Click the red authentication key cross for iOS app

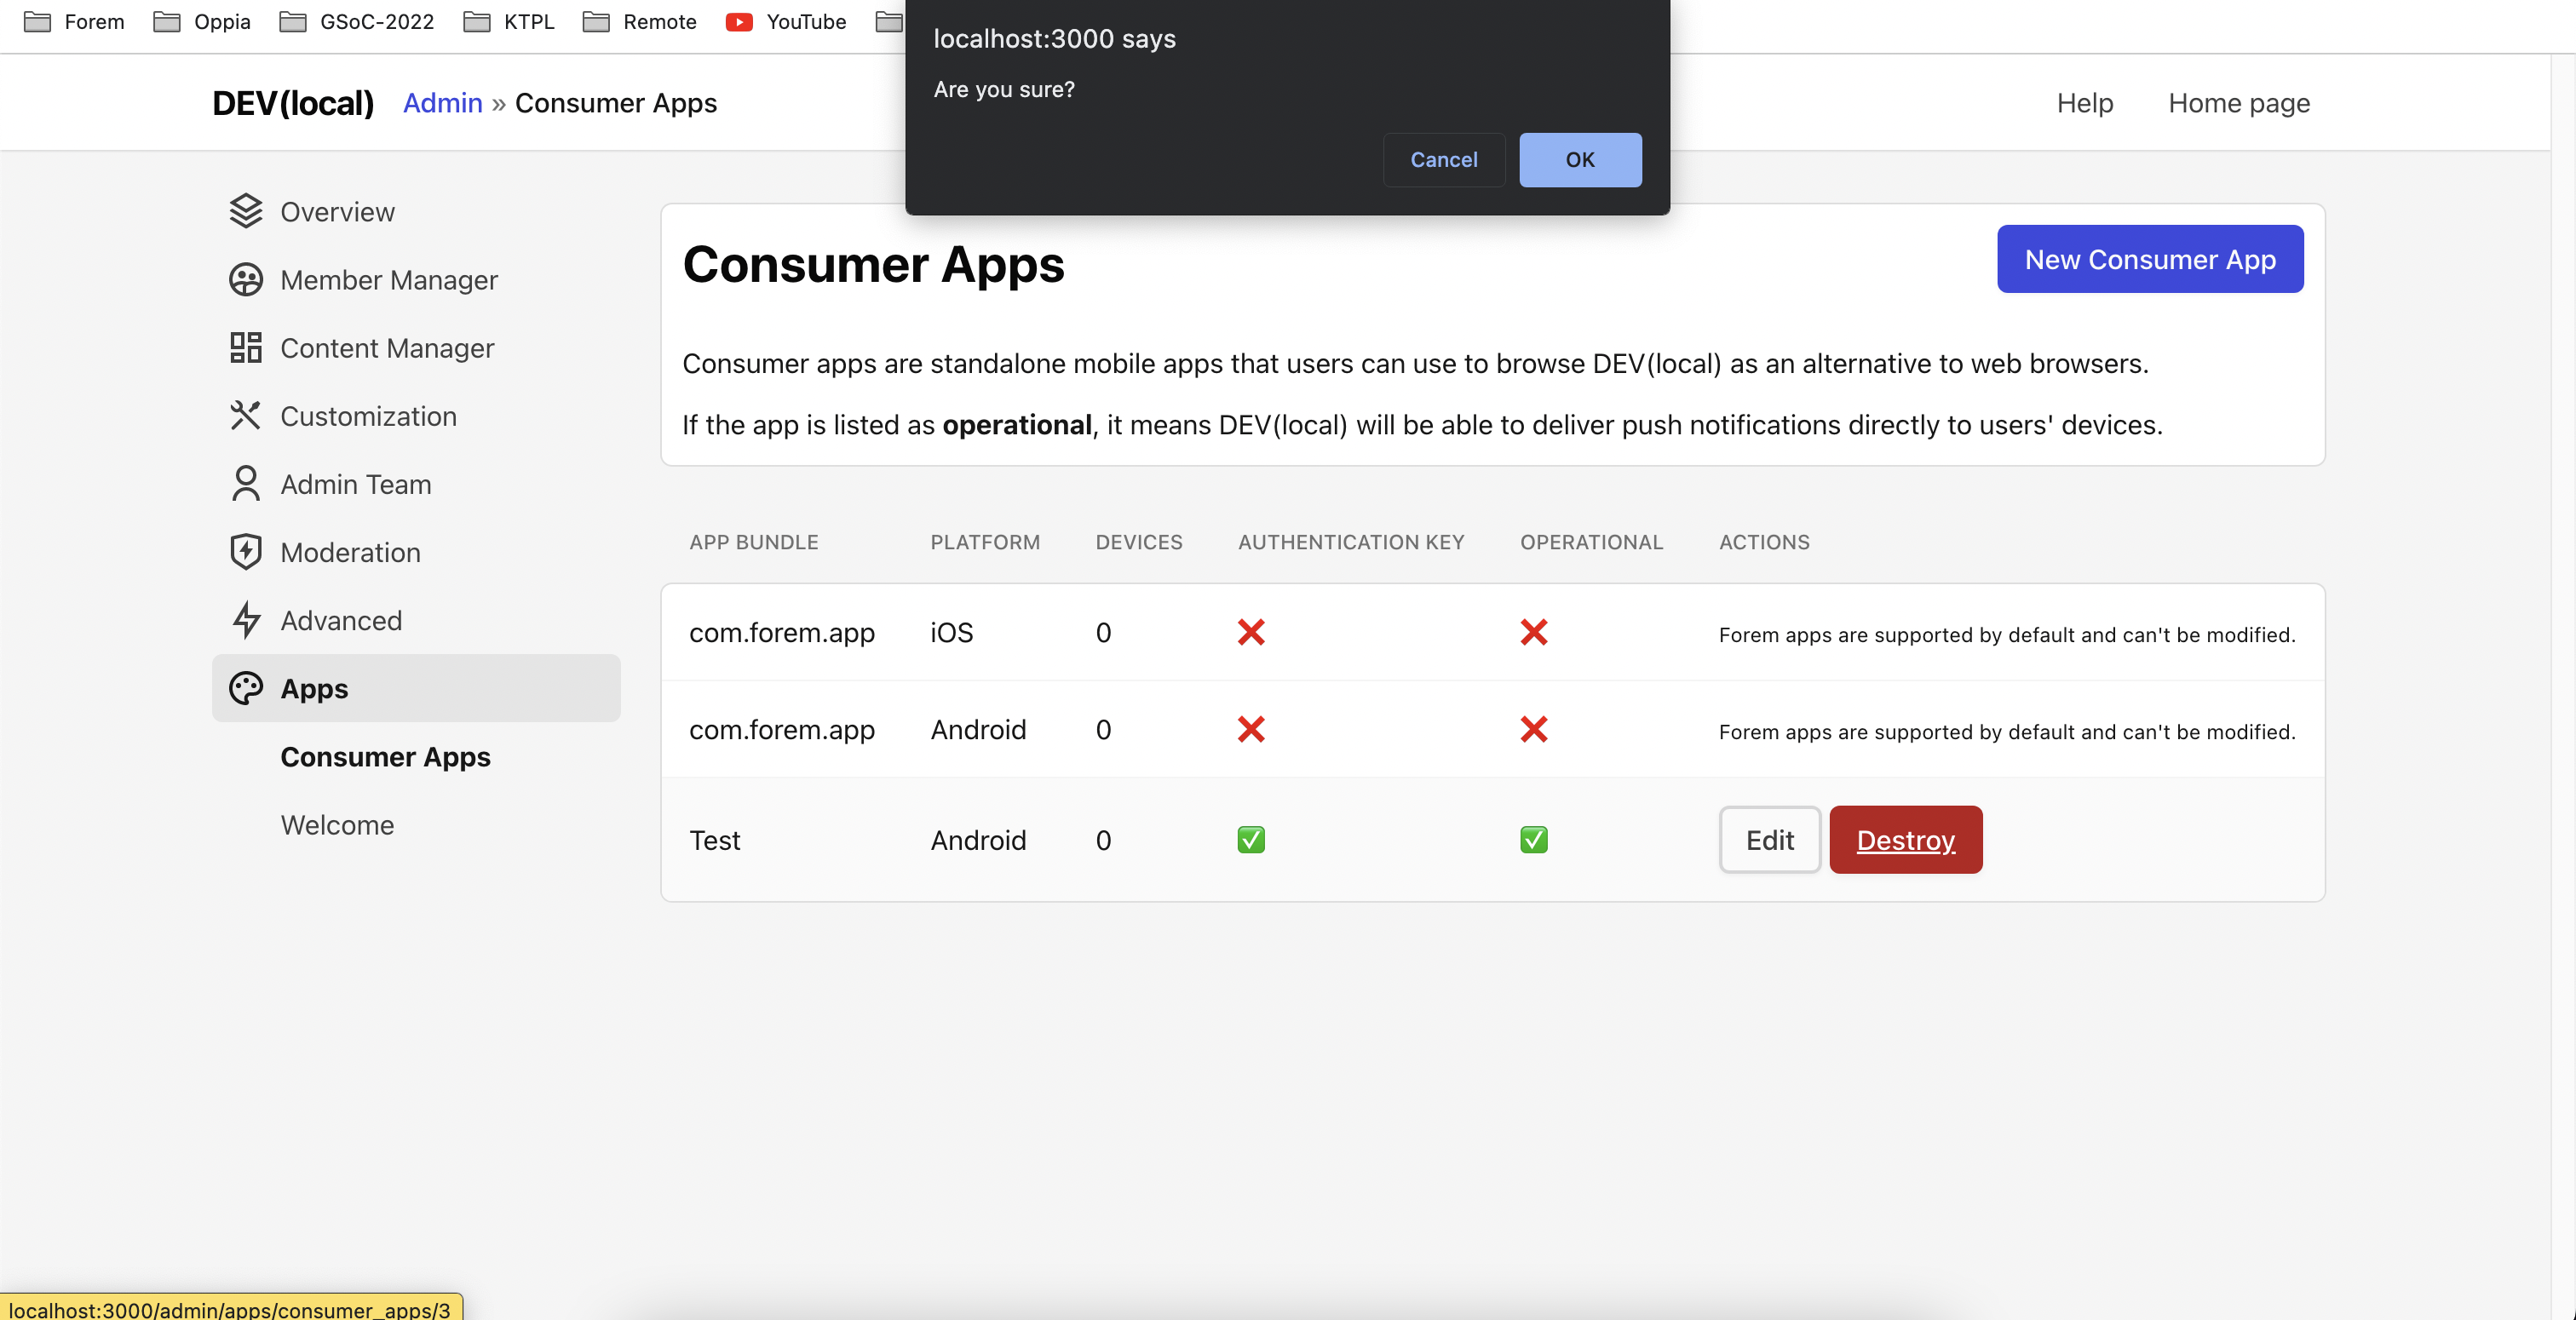coord(1250,632)
